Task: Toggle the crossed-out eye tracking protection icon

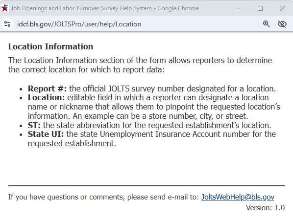Action: pos(282,24)
